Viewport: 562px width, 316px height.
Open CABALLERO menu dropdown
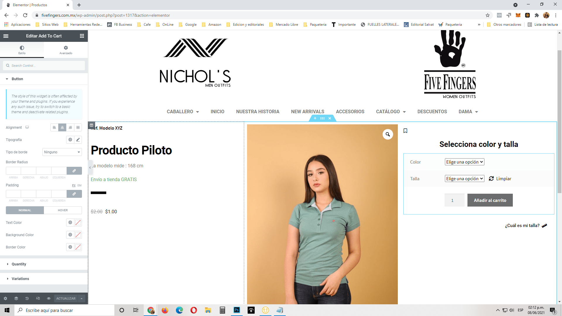[183, 112]
